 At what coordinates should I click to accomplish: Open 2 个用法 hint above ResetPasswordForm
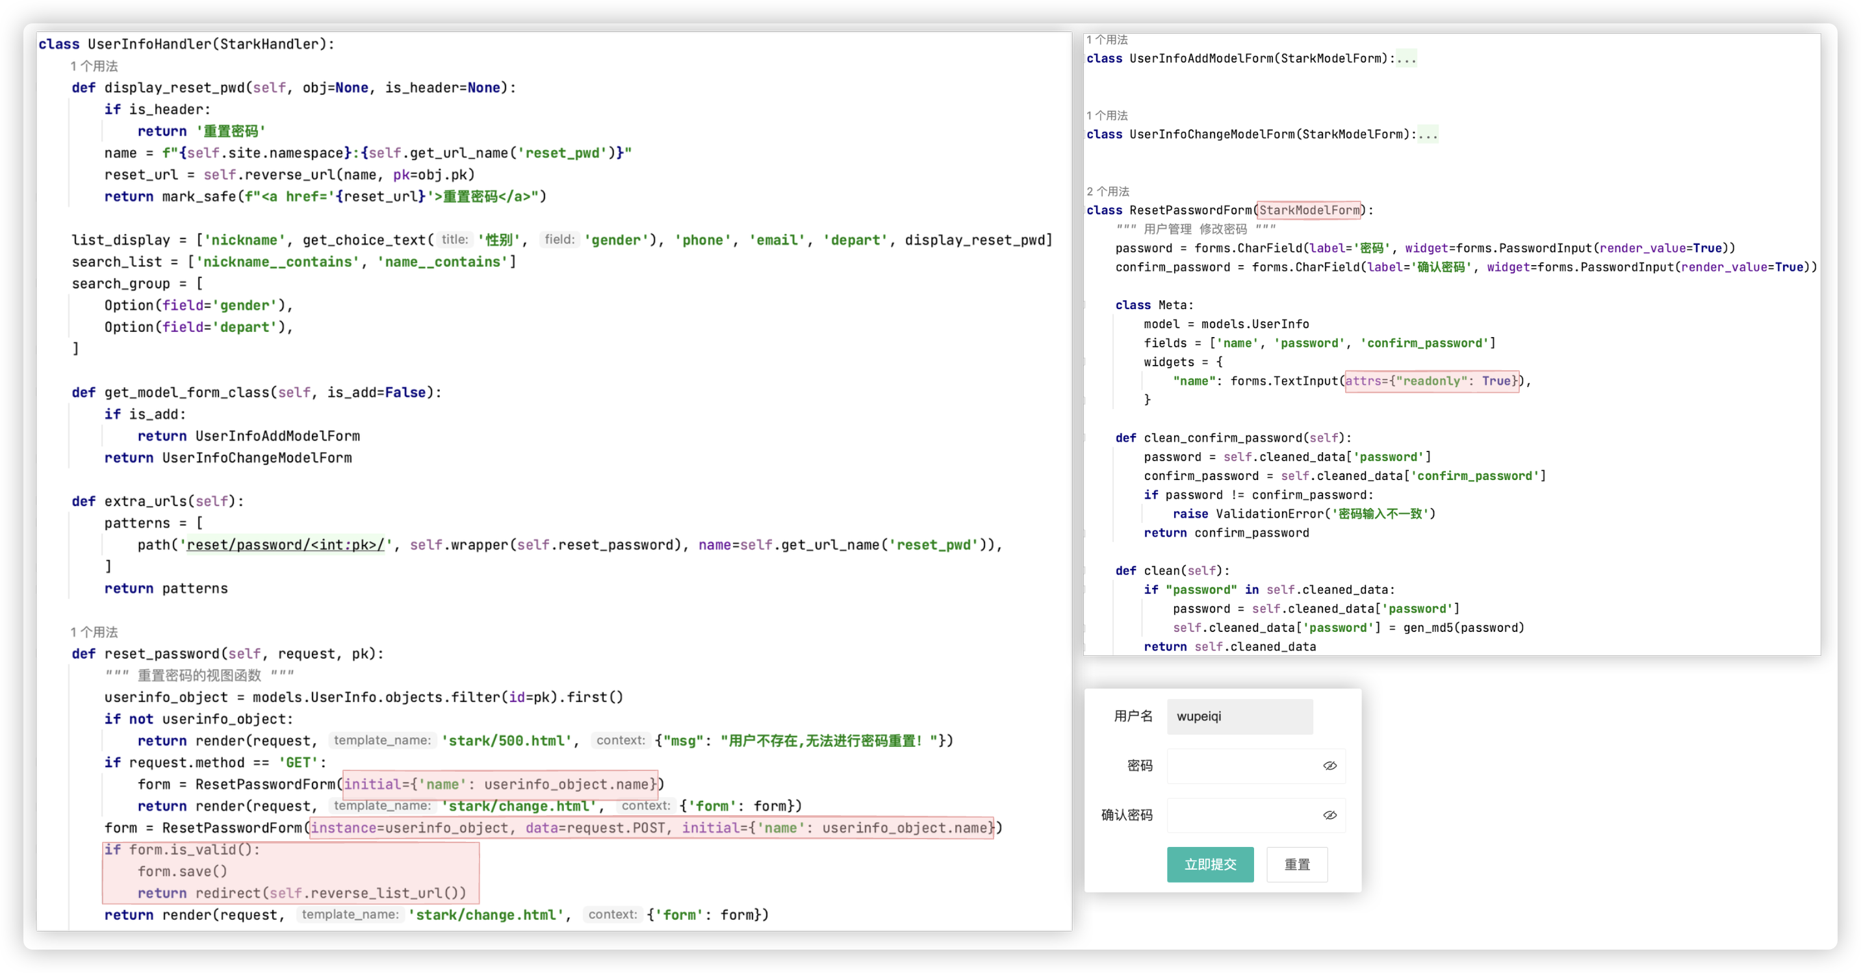[1107, 192]
